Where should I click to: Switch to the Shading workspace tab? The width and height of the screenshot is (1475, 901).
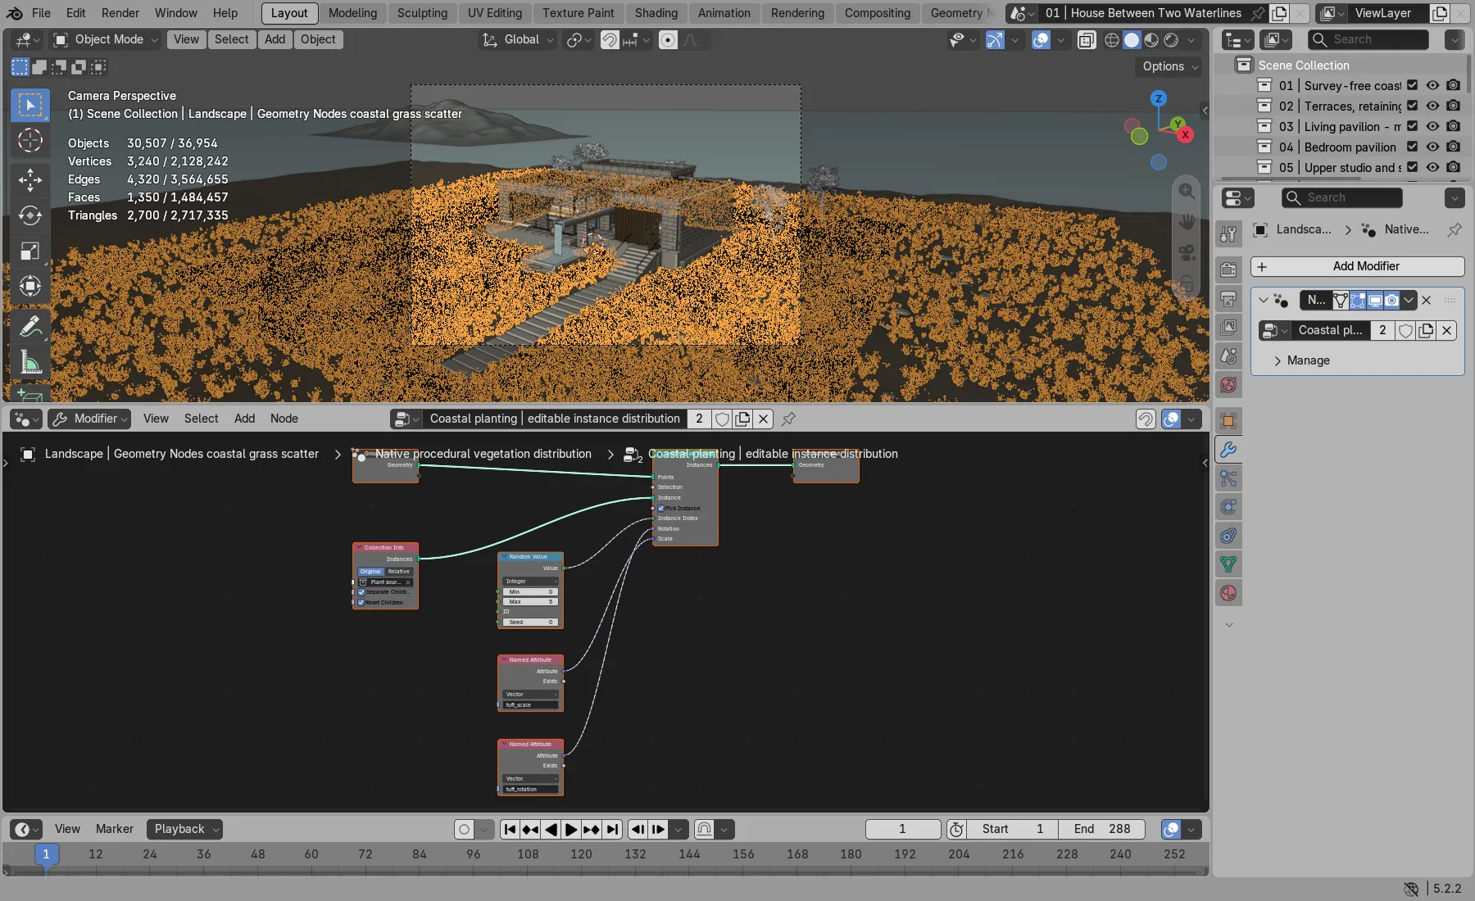656,13
